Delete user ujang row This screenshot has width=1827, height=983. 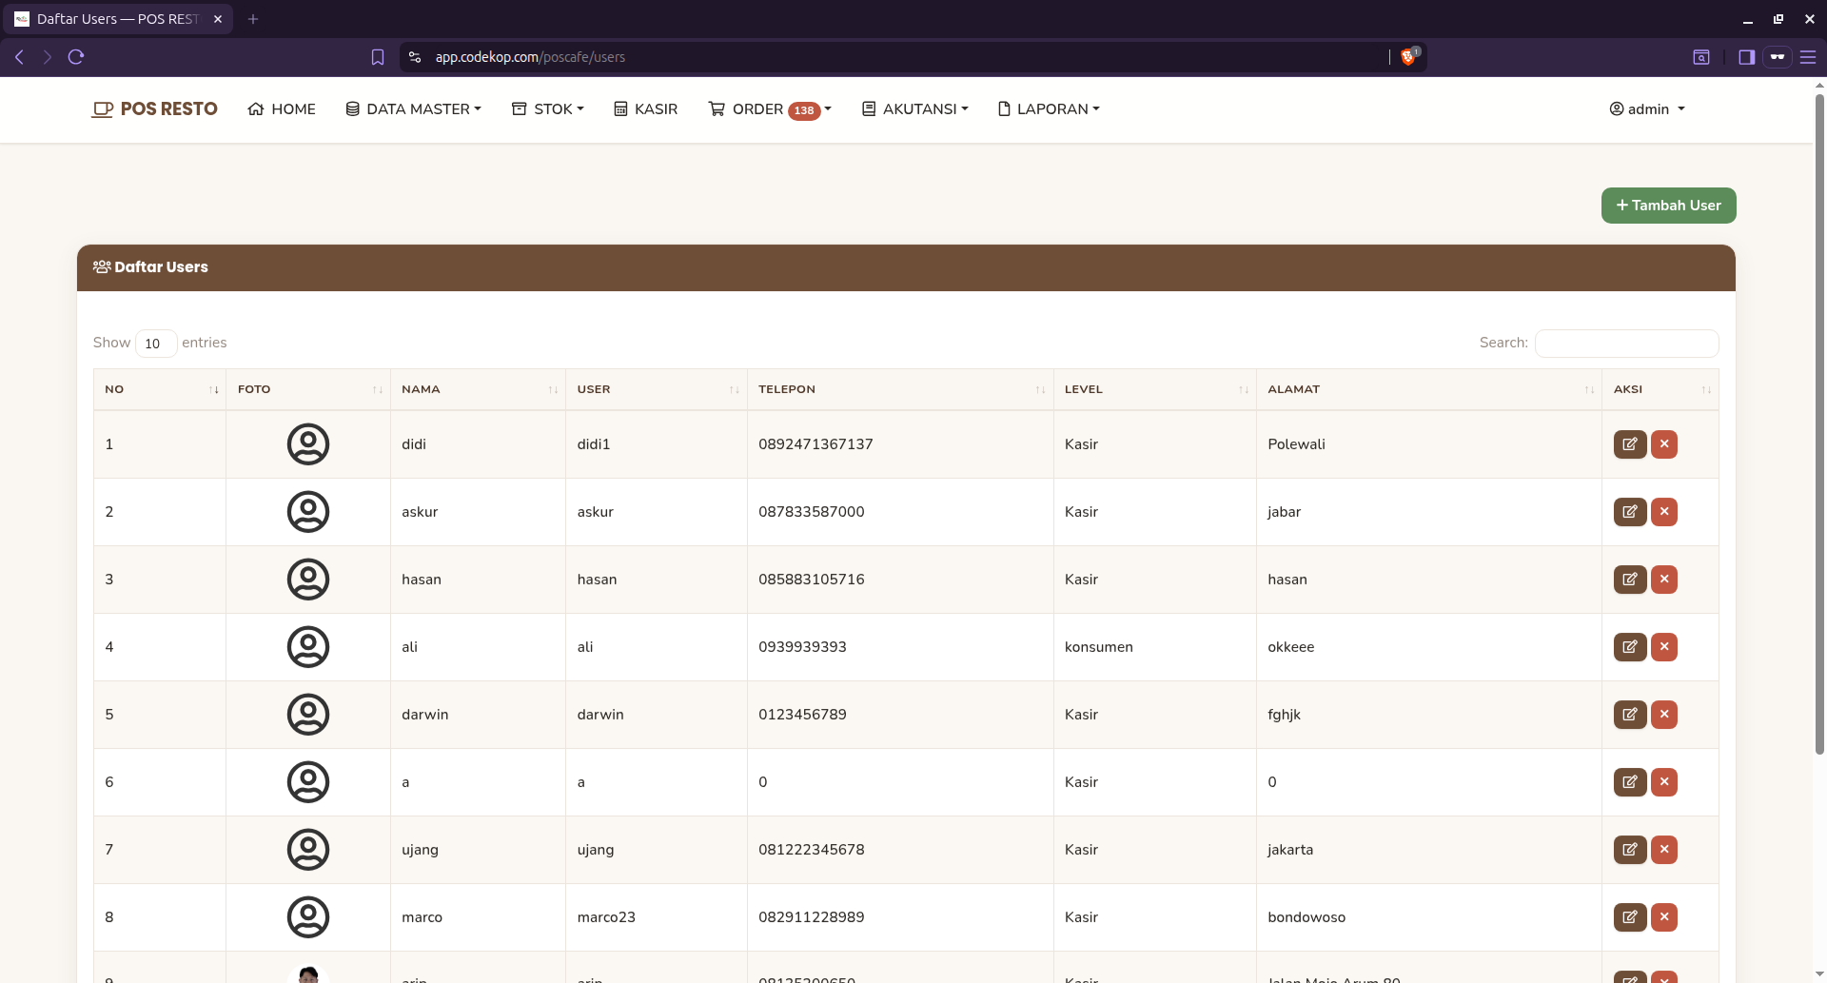pos(1663,850)
